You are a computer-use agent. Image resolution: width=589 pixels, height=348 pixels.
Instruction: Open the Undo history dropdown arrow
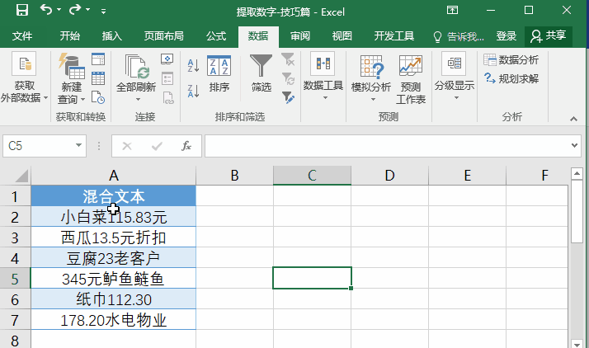coord(59,10)
